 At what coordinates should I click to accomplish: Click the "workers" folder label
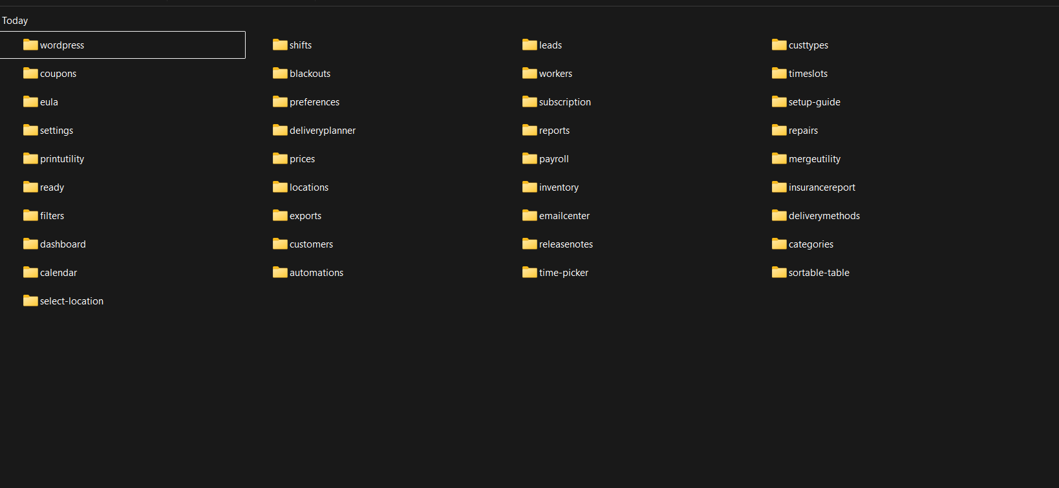tap(555, 74)
